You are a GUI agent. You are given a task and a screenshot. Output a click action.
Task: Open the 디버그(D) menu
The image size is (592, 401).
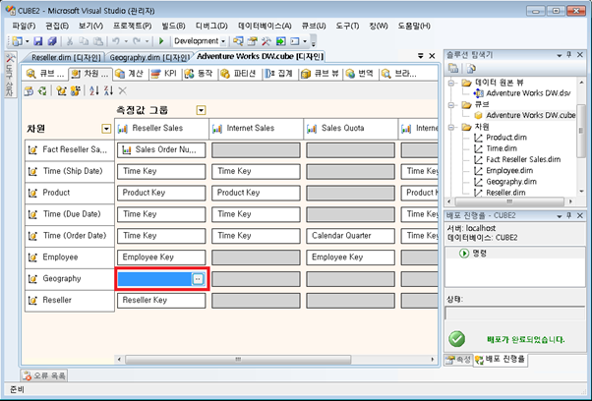[x=211, y=26]
